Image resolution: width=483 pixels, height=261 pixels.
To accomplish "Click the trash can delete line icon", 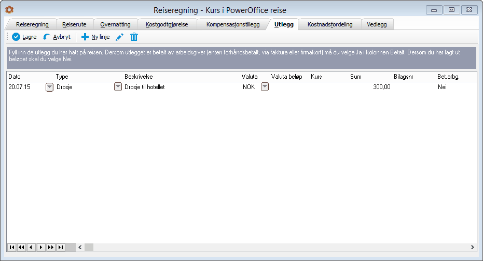I will (x=134, y=37).
